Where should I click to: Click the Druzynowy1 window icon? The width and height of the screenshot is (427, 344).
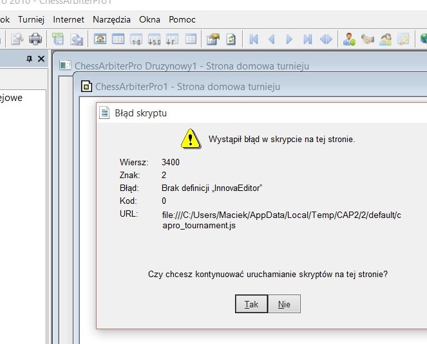(65, 66)
